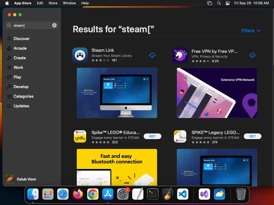The image size is (274, 205).
Task: Launch Google Chrome from the Dock
Action: [93, 194]
